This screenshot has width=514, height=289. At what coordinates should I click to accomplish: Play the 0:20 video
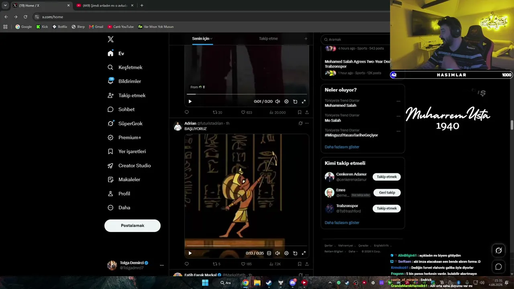pyautogui.click(x=190, y=102)
